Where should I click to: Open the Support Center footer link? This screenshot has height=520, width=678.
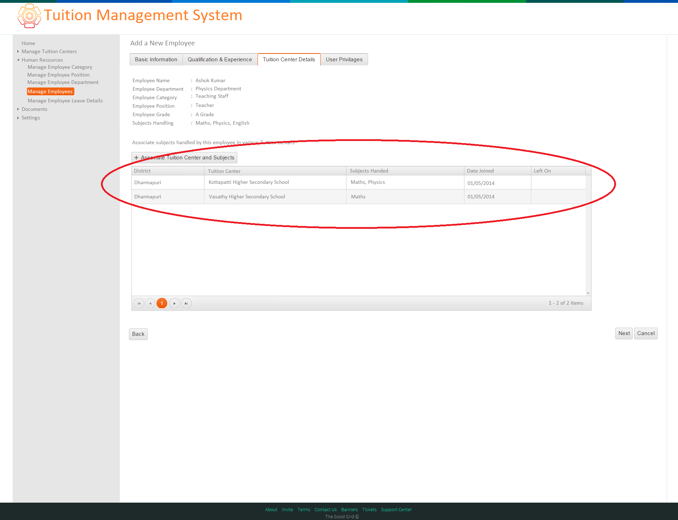point(396,510)
